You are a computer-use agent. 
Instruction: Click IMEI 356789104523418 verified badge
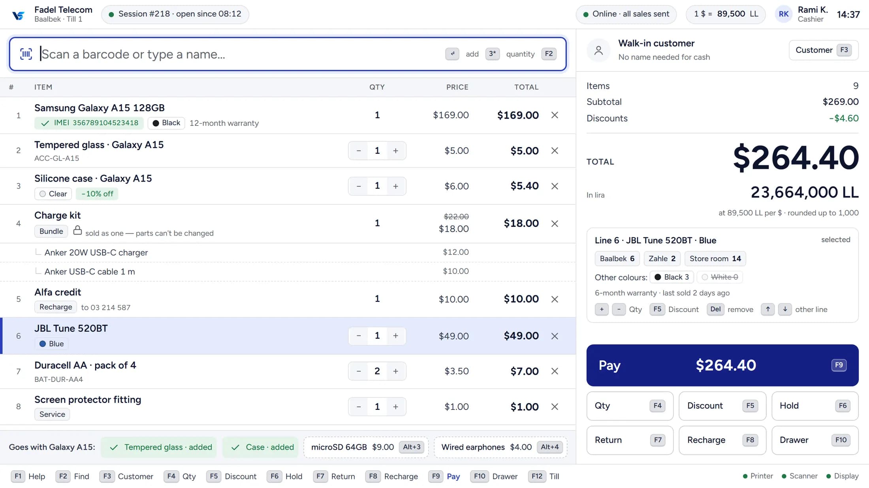89,123
